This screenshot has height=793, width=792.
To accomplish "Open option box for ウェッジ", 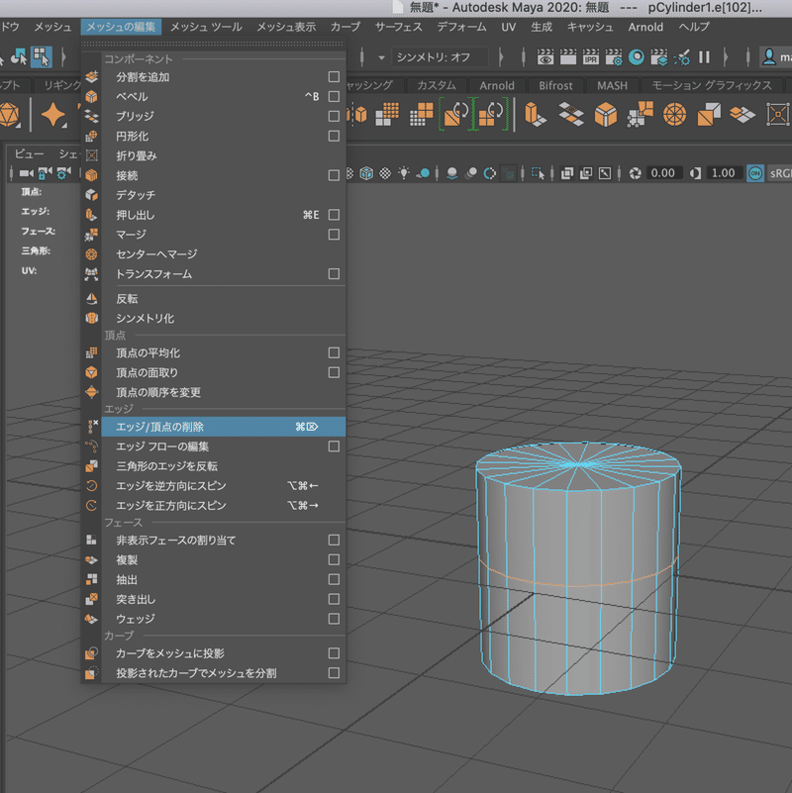I will click(x=334, y=619).
